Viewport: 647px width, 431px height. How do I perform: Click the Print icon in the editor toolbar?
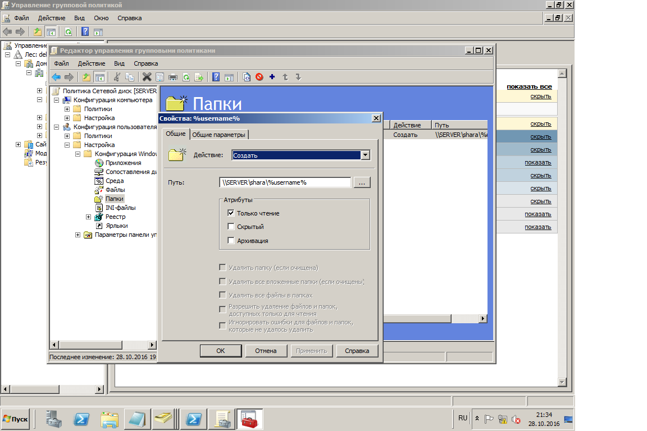pos(173,77)
